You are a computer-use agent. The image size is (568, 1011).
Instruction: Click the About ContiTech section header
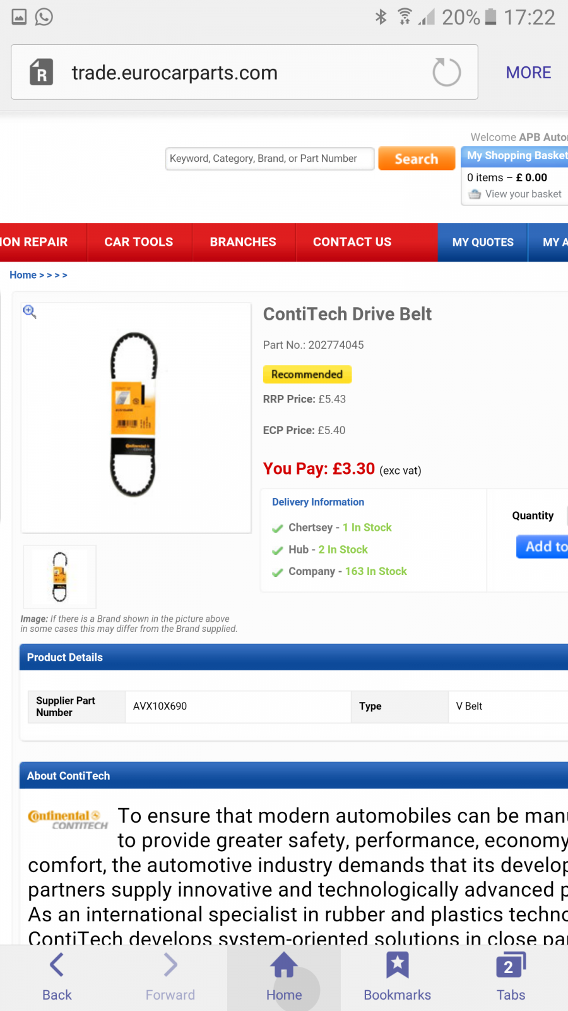[294, 775]
